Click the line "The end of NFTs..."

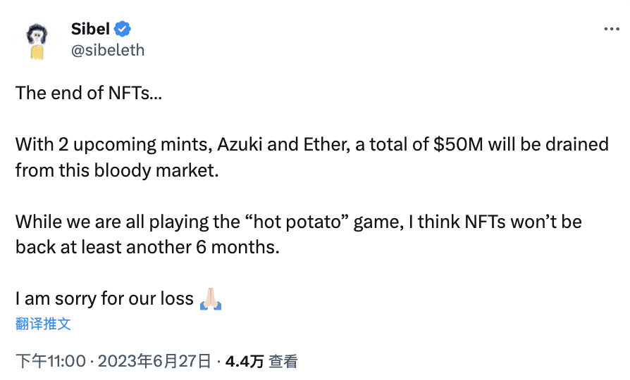(x=89, y=93)
